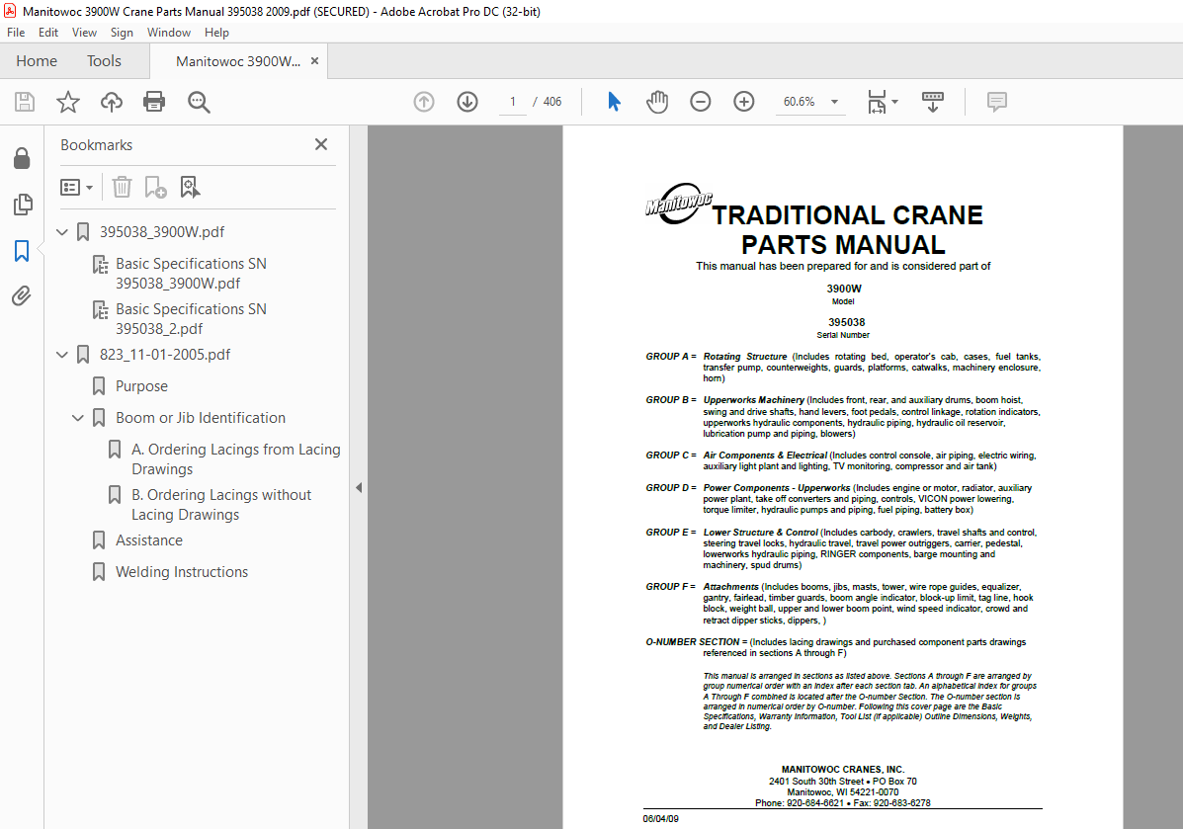Switch to the Home tab

[37, 61]
